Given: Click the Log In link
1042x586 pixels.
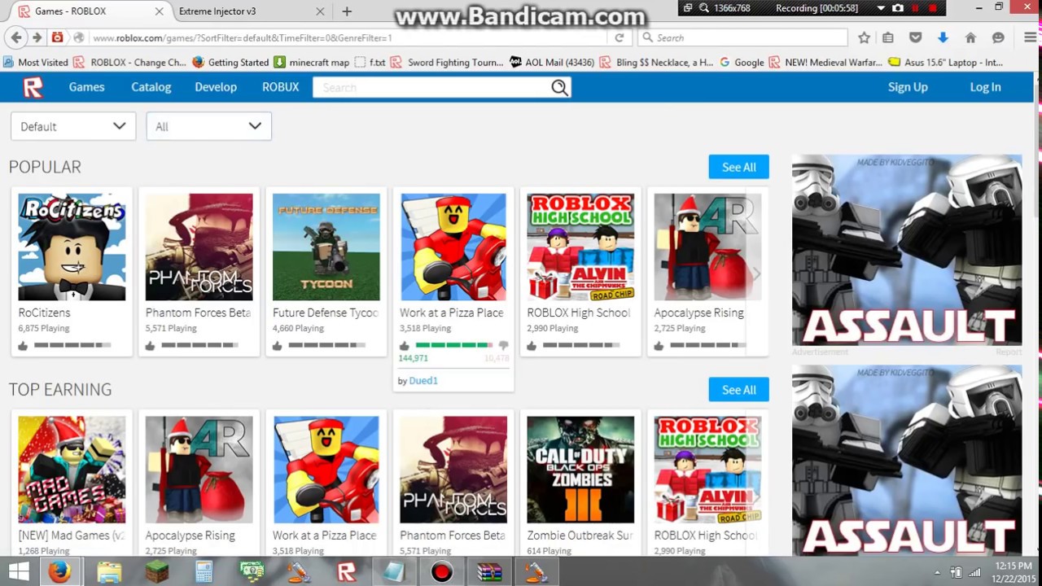Looking at the screenshot, I should 985,87.
